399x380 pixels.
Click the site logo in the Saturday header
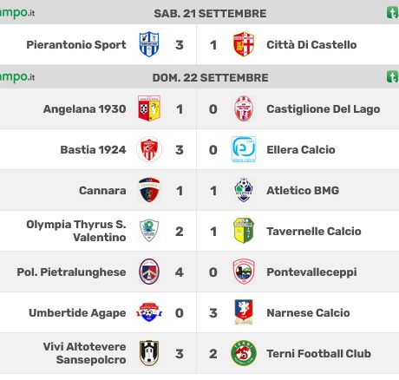click(17, 13)
